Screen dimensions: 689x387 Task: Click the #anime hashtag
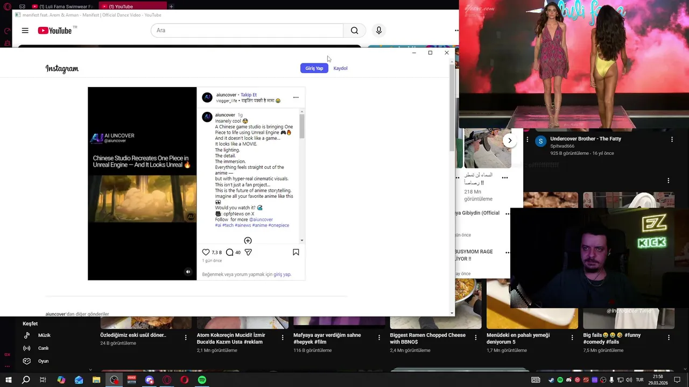point(259,225)
